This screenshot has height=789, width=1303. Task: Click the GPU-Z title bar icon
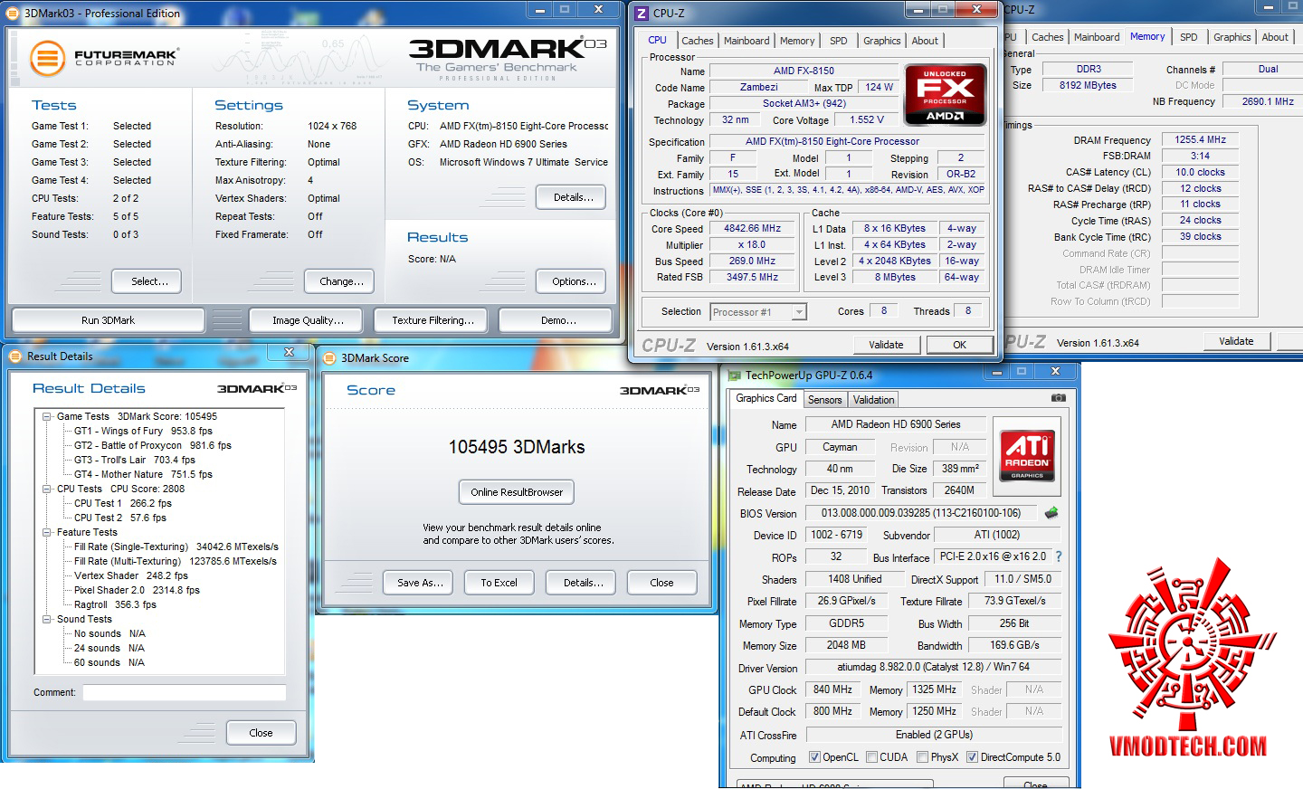point(735,375)
